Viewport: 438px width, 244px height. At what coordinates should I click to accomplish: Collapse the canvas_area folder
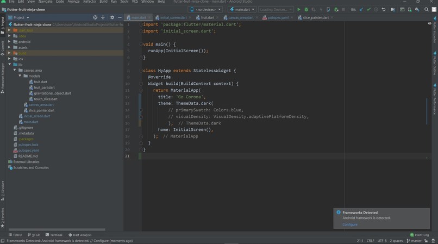coord(15,70)
